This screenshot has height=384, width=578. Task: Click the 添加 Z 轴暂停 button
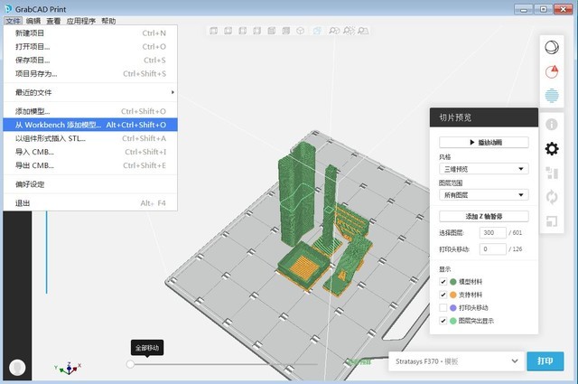(x=484, y=216)
